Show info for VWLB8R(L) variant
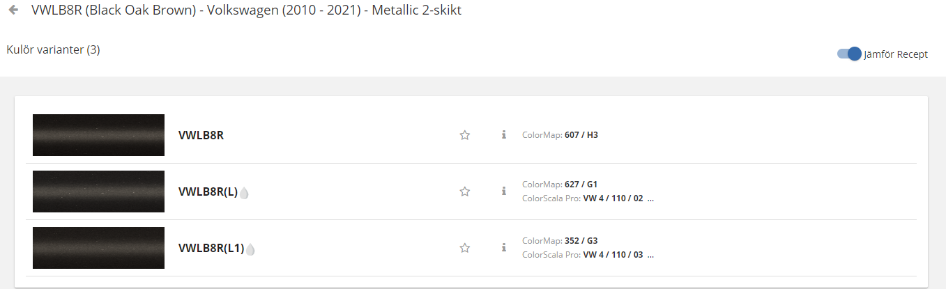Image resolution: width=946 pixels, height=289 pixels. point(503,191)
